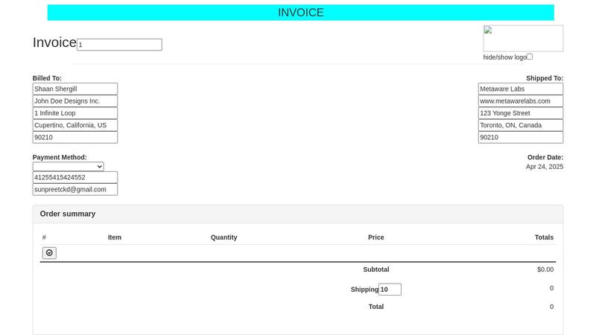The height and width of the screenshot is (335, 596).
Task: Click the Payment Method: label
Action: click(x=60, y=157)
